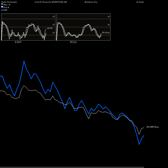
Task: Click the '38.00 Close' price label
Action: point(153,127)
